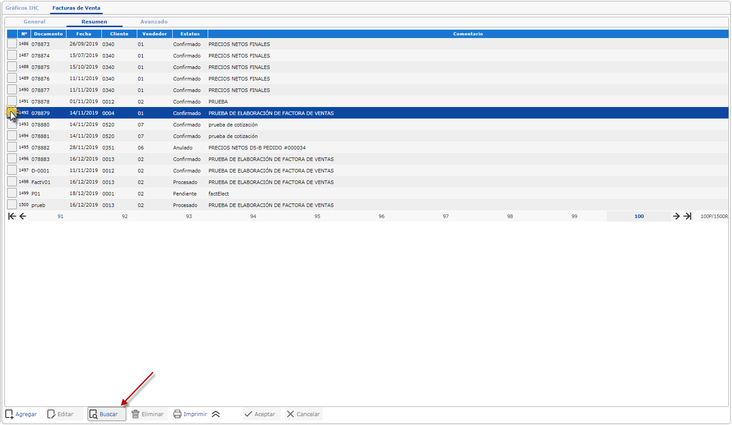Open page 95 in pagination

[x=318, y=216]
